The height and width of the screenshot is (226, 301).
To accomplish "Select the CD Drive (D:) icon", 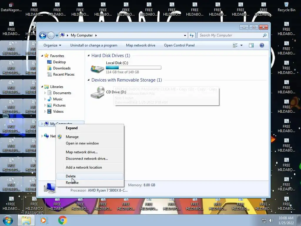I will tap(98, 92).
